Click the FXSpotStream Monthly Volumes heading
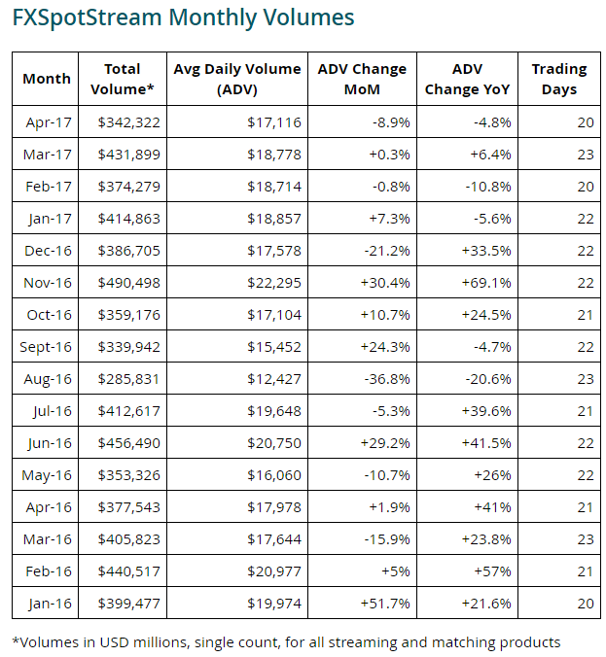606x657 pixels. [184, 17]
